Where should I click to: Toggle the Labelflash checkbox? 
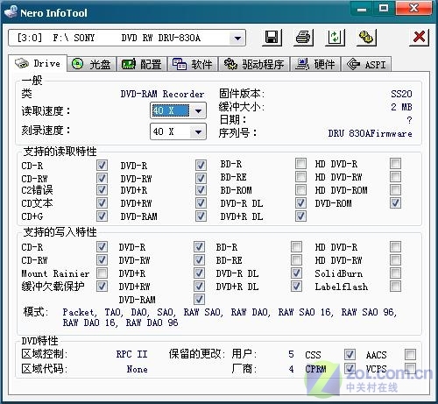[395, 287]
